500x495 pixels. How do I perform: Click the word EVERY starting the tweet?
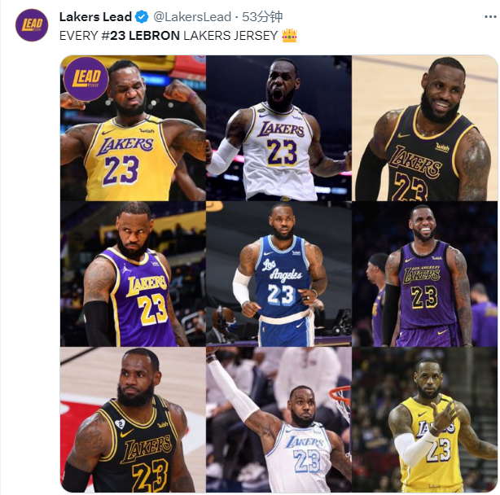[x=78, y=36]
